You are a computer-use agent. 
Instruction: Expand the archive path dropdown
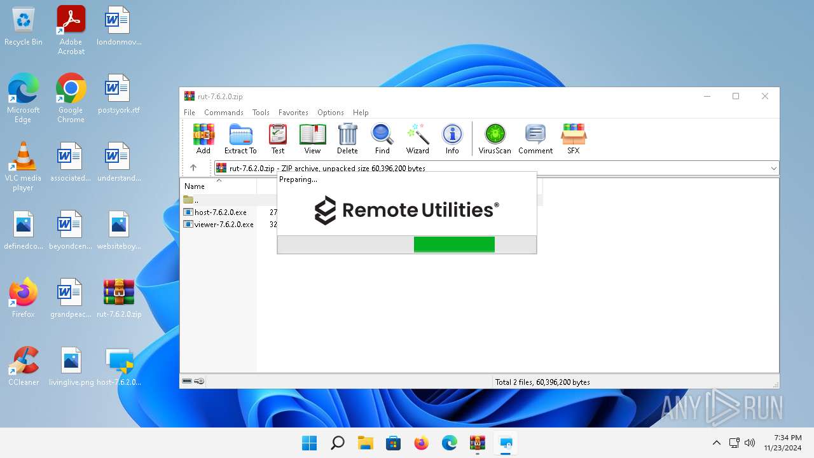click(773, 169)
